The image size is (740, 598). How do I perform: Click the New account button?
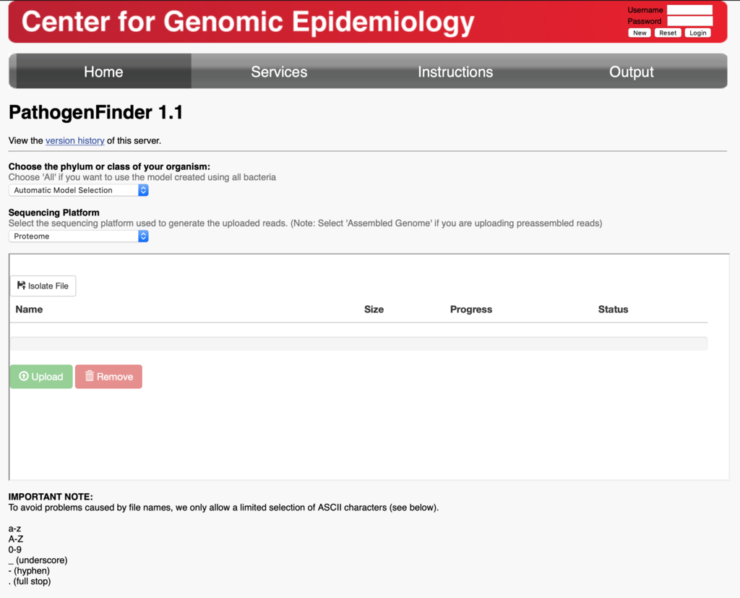pyautogui.click(x=640, y=33)
